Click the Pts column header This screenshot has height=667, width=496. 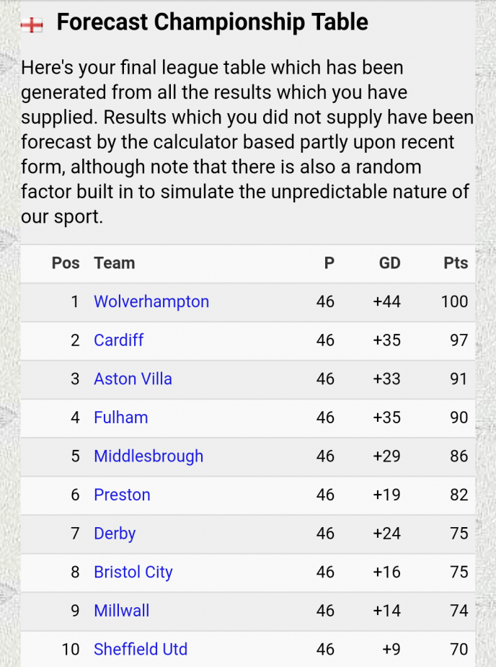coord(456,263)
